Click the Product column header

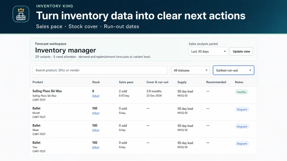point(38,82)
